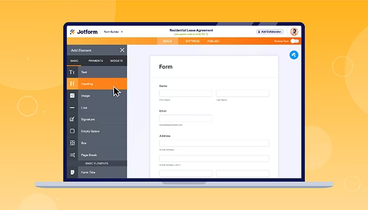Click the Address field label
The height and width of the screenshot is (210, 368).
pyautogui.click(x=165, y=136)
